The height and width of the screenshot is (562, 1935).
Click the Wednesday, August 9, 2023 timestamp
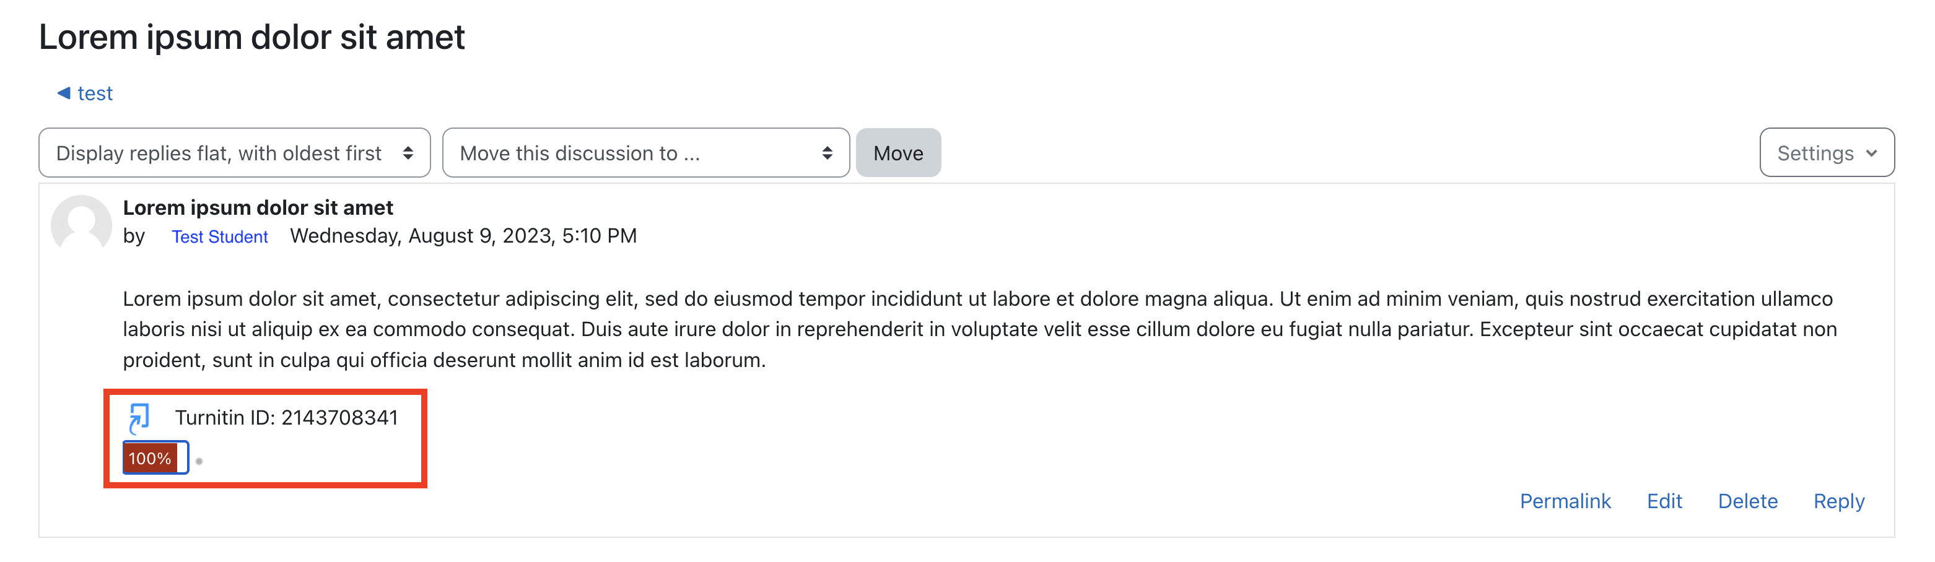[463, 236]
